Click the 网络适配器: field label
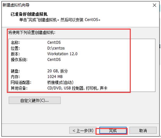Screen dimensions: 161x138 [21, 82]
